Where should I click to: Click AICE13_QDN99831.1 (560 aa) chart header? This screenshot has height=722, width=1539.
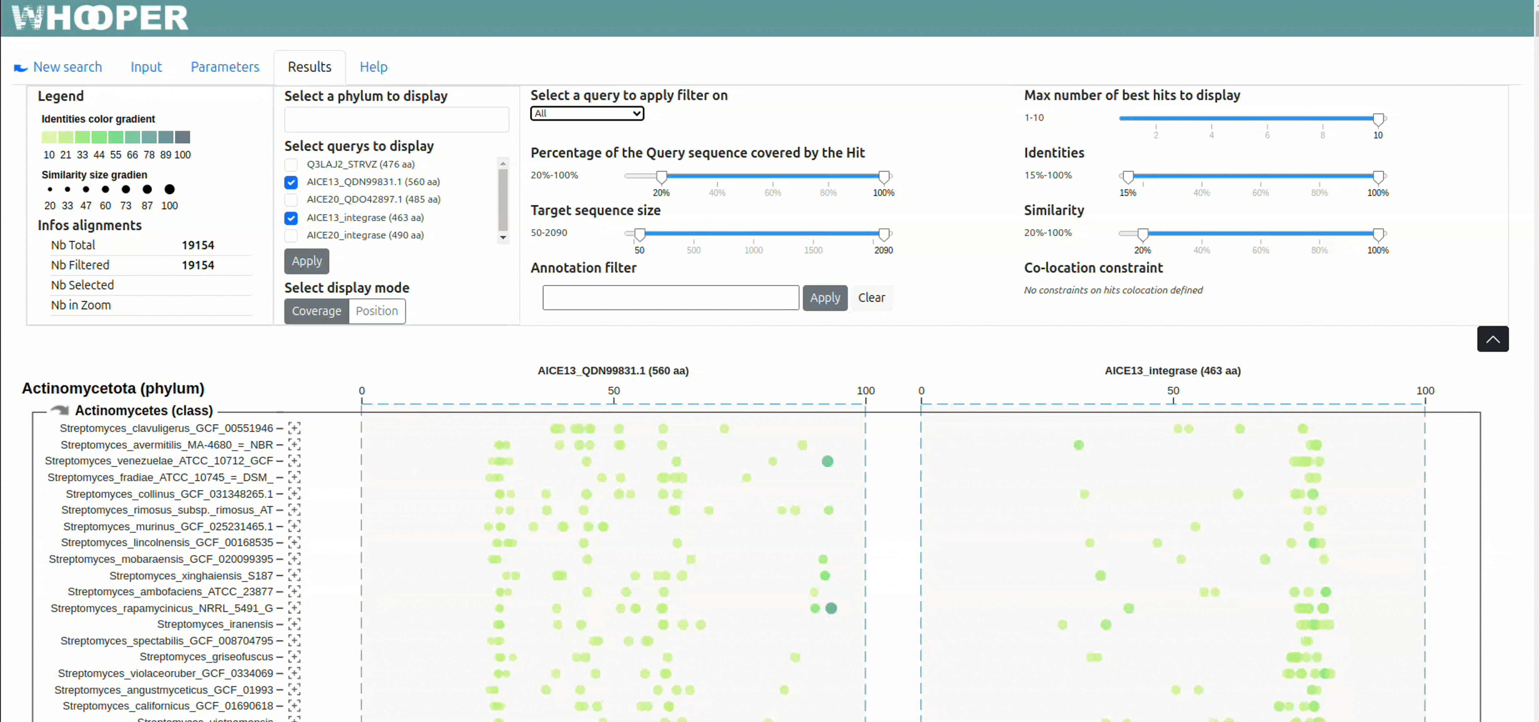[613, 370]
